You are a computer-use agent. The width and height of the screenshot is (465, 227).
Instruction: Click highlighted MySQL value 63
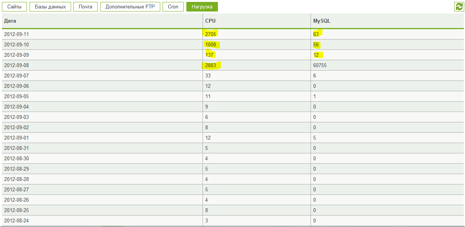tap(316, 34)
